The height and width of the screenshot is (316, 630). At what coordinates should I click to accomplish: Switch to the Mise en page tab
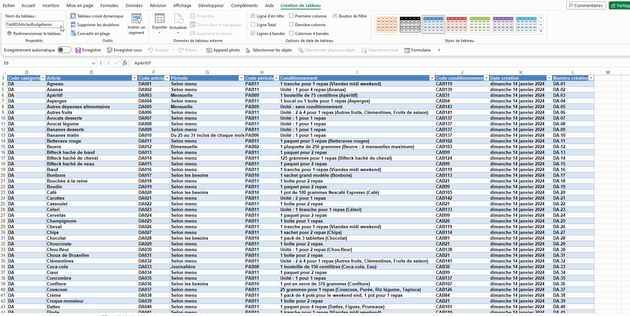tap(80, 5)
